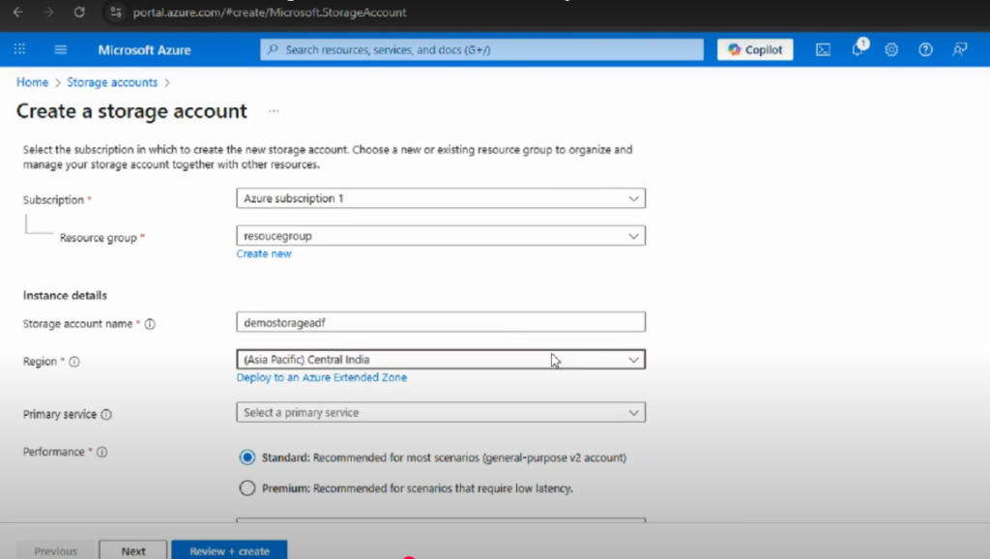990x559 pixels.
Task: Open site information icon in address bar
Action: 115,12
